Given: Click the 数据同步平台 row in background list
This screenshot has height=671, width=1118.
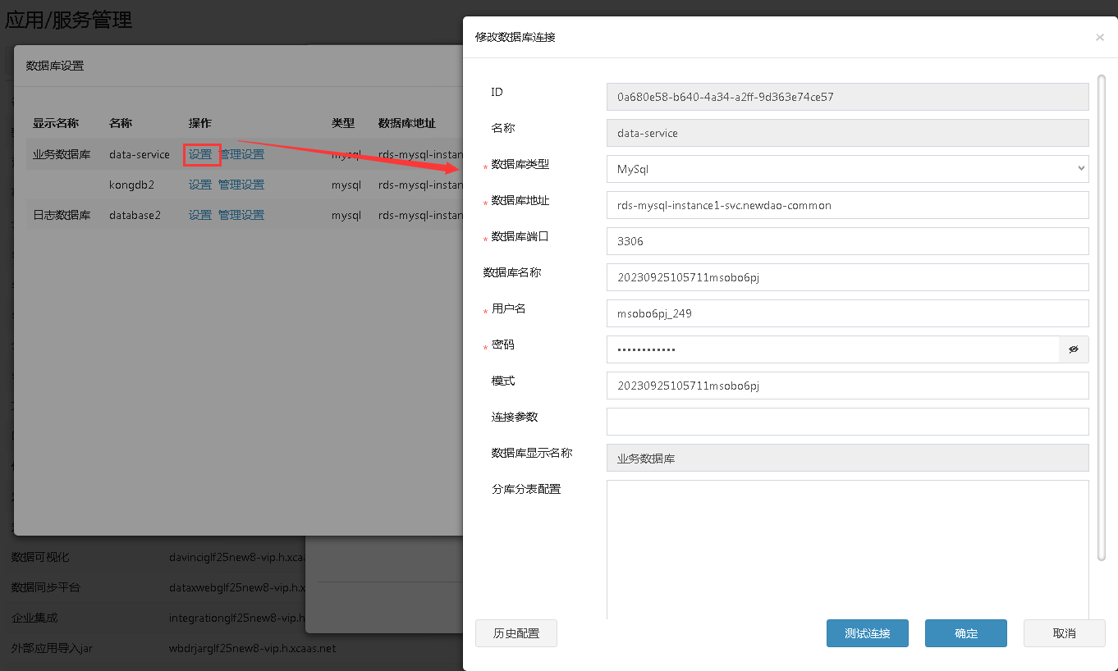Looking at the screenshot, I should tap(156, 587).
